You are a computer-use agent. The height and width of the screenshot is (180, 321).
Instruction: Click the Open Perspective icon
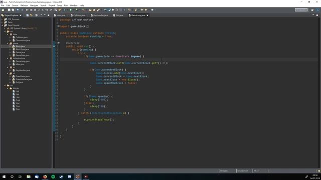(x=312, y=10)
